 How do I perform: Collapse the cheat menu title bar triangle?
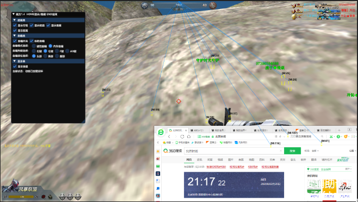[x=14, y=14]
